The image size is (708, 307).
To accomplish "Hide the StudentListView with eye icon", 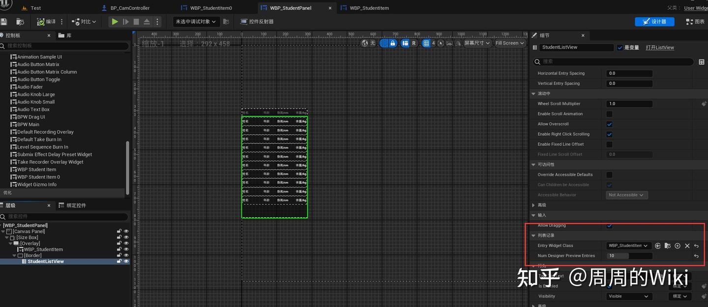I will (x=126, y=261).
